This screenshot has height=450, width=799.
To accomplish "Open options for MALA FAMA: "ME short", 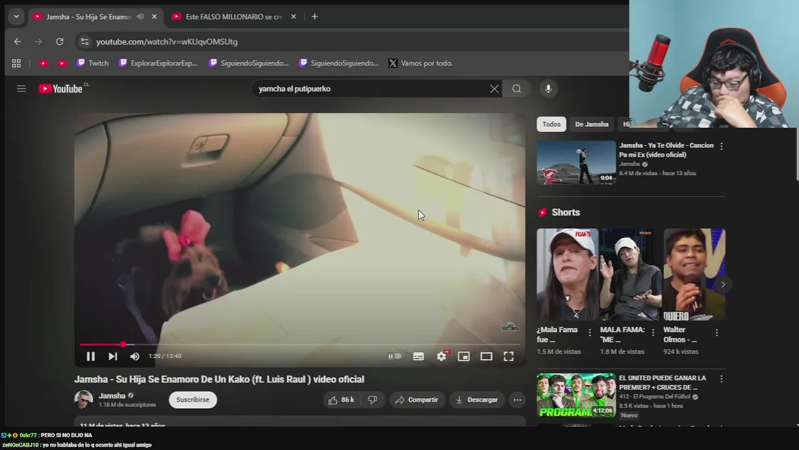I will 653,333.
